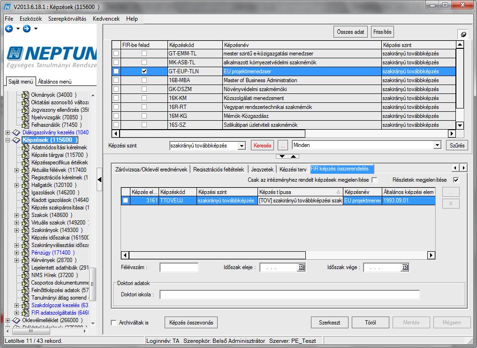This screenshot has width=477, height=348.
Task: Check the TTOVEUJ row selector checkbox
Action: [125, 201]
